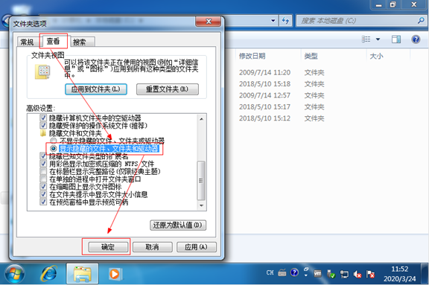Toggle the preview pane icon
The width and height of the screenshot is (429, 285).
coord(396,39)
